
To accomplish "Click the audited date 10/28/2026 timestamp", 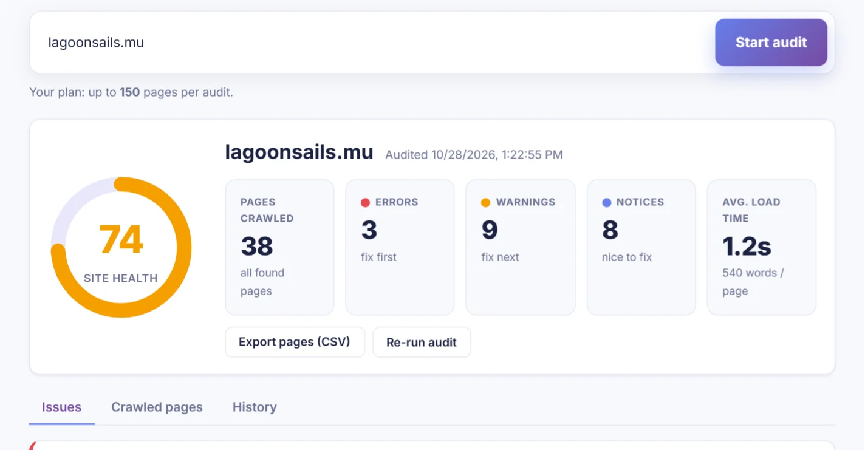I will [474, 155].
